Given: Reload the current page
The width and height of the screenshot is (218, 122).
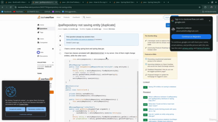Looking at the screenshot, I should pos(11,7).
